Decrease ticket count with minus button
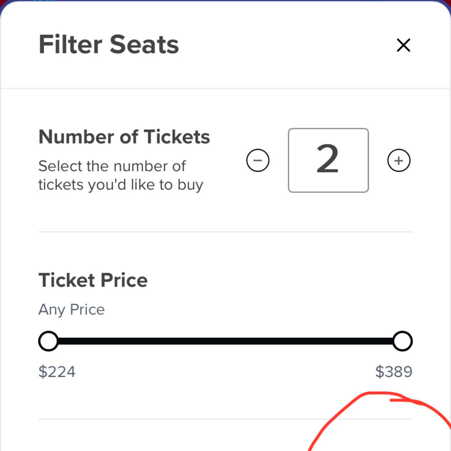 click(258, 160)
